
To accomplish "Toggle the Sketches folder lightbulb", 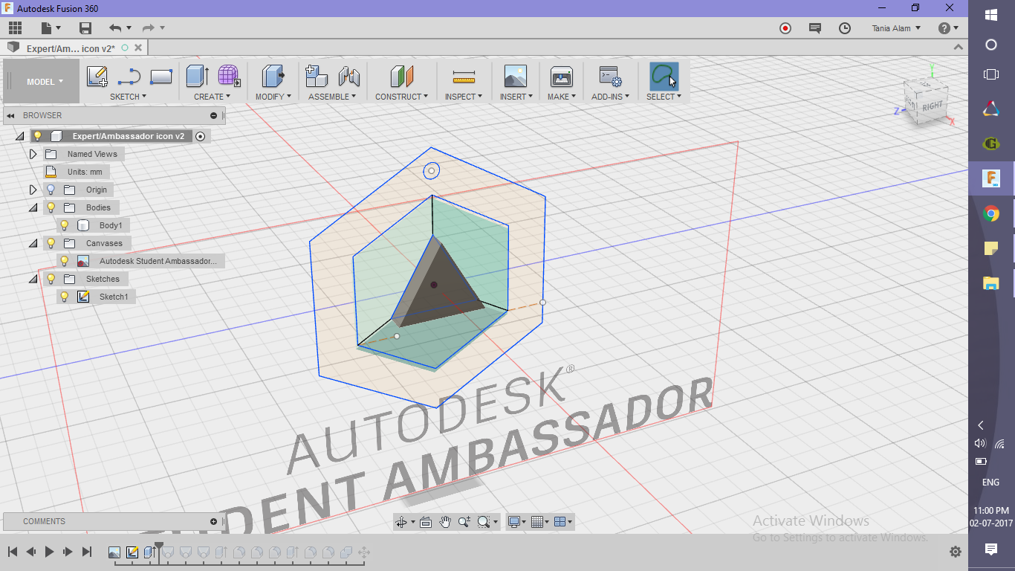I will (51, 279).
